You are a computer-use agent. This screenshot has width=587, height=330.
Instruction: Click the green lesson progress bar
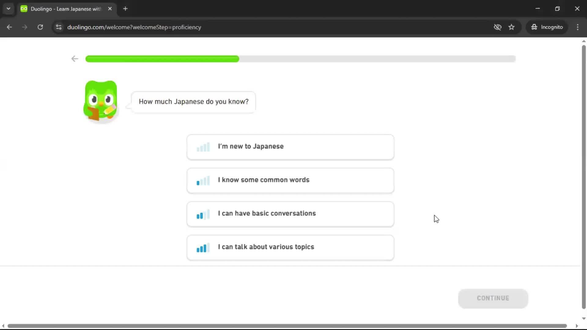click(x=162, y=59)
